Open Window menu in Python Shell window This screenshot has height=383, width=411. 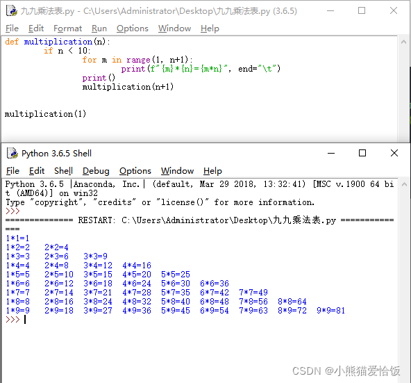click(177, 171)
